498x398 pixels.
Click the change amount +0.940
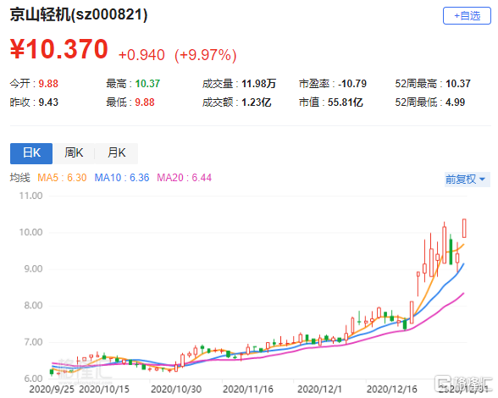141,55
